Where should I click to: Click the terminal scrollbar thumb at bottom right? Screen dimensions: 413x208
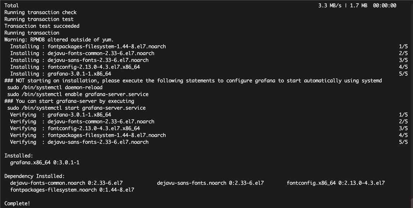coord(412,203)
